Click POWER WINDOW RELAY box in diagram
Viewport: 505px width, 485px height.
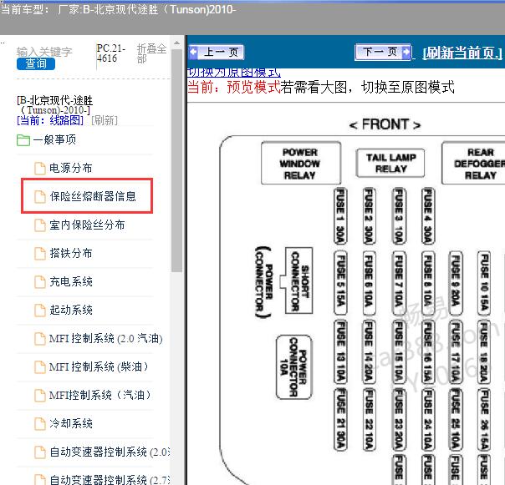tap(300, 163)
